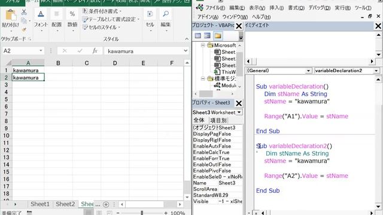Open セルのスタイル cell styles dropdown

coord(101,27)
